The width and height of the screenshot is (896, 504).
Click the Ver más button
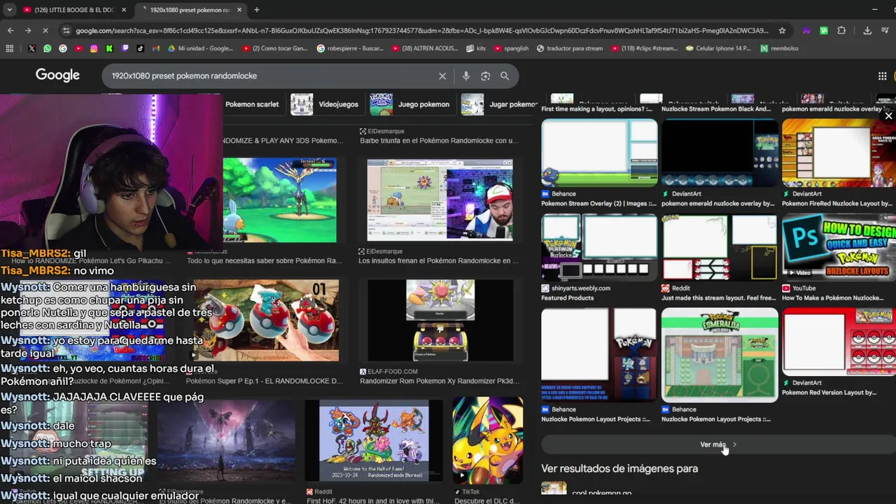point(718,444)
